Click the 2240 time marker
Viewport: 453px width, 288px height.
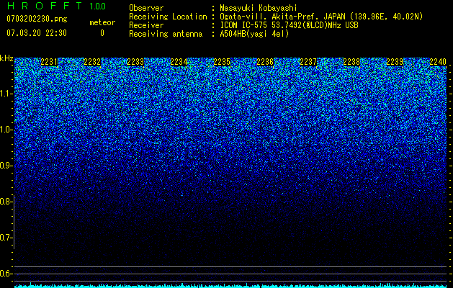pos(439,62)
